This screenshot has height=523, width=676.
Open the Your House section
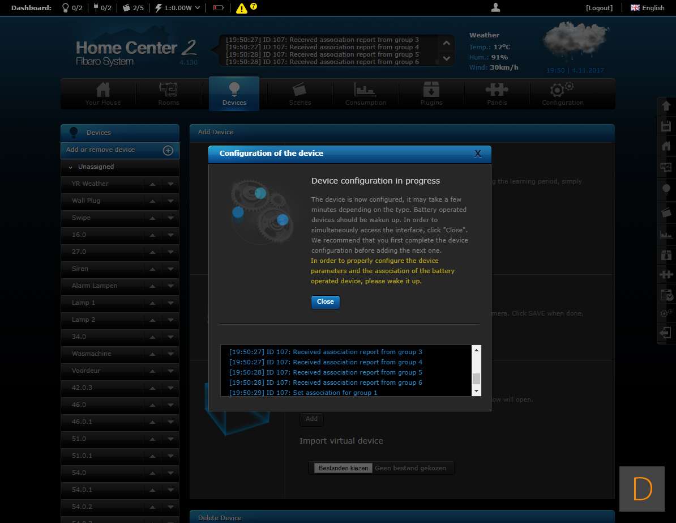click(102, 93)
